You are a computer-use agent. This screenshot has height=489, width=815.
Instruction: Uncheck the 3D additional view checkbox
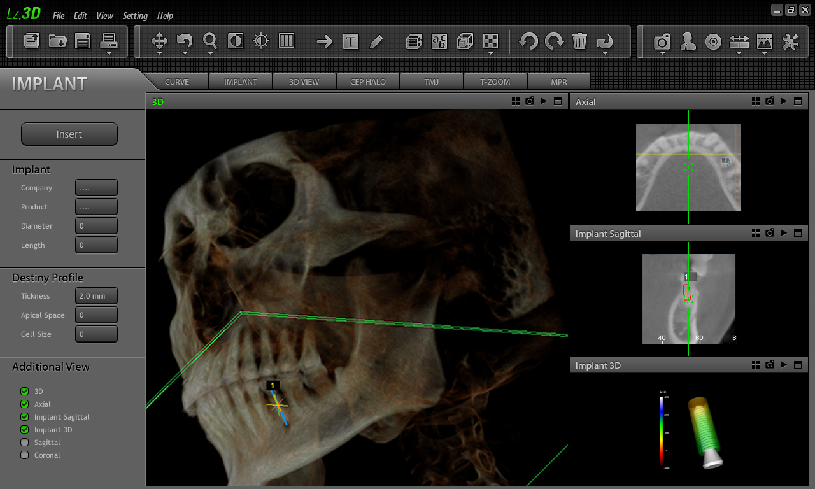point(25,392)
